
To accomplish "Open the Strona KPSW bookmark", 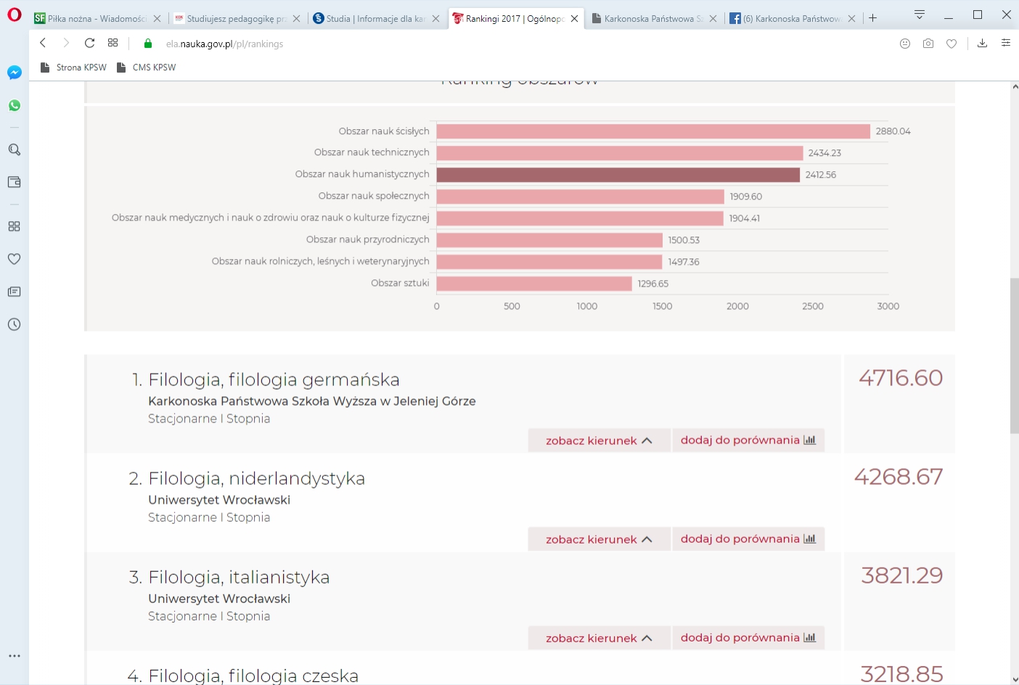I will pos(73,67).
